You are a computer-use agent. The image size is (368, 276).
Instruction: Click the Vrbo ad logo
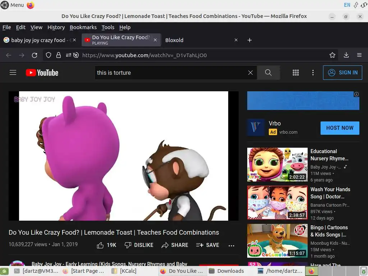pyautogui.click(x=256, y=128)
